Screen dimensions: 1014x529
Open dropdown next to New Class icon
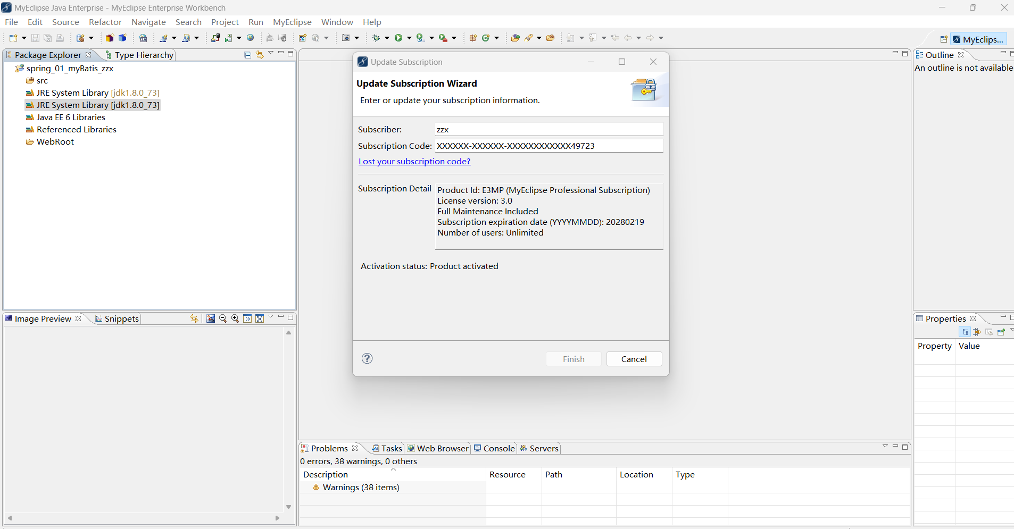tap(496, 38)
